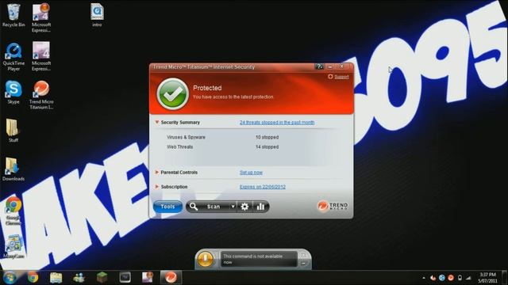This screenshot has height=285, width=508.
Task: Open the subscription expiry date link
Action: point(263,187)
